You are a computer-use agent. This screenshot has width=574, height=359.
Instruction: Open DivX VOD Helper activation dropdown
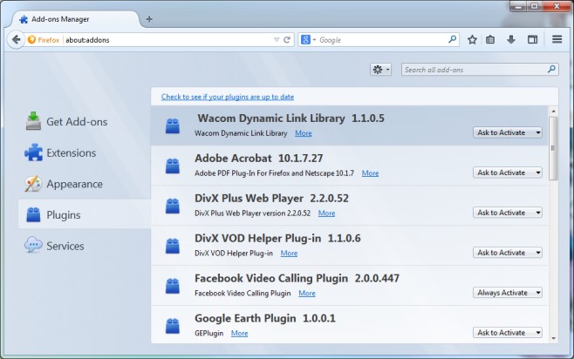point(508,253)
